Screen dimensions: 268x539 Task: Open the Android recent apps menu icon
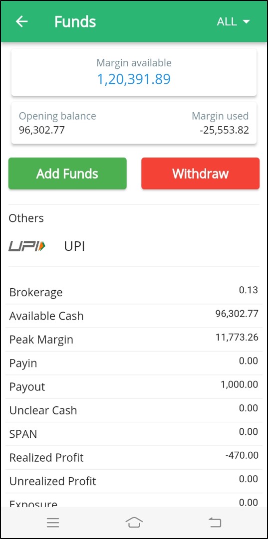pos(53,523)
